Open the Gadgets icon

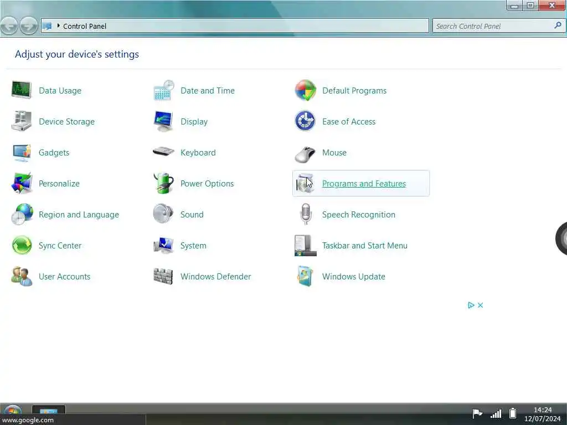click(22, 153)
